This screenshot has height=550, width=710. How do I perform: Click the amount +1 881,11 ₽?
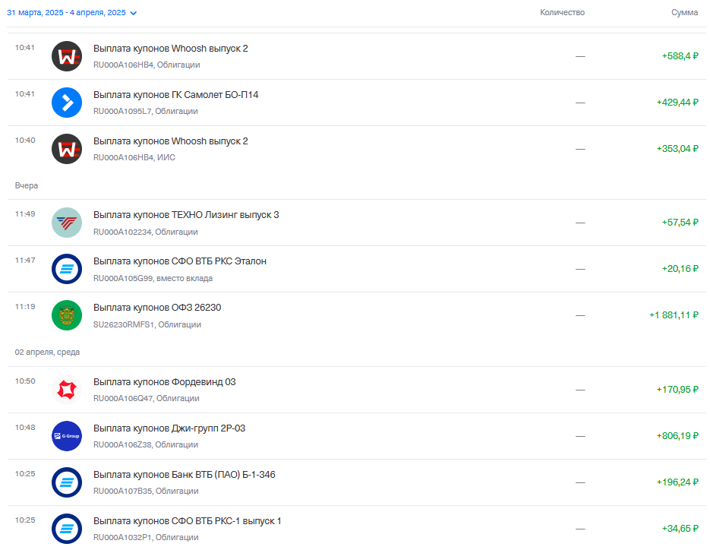[674, 315]
